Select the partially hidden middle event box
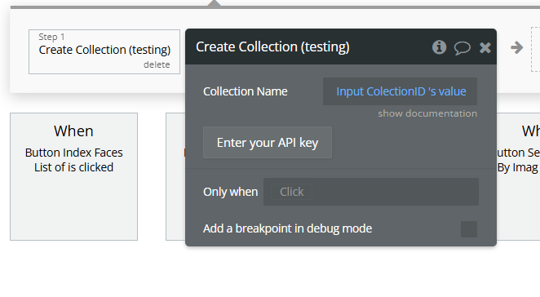 coord(175,176)
